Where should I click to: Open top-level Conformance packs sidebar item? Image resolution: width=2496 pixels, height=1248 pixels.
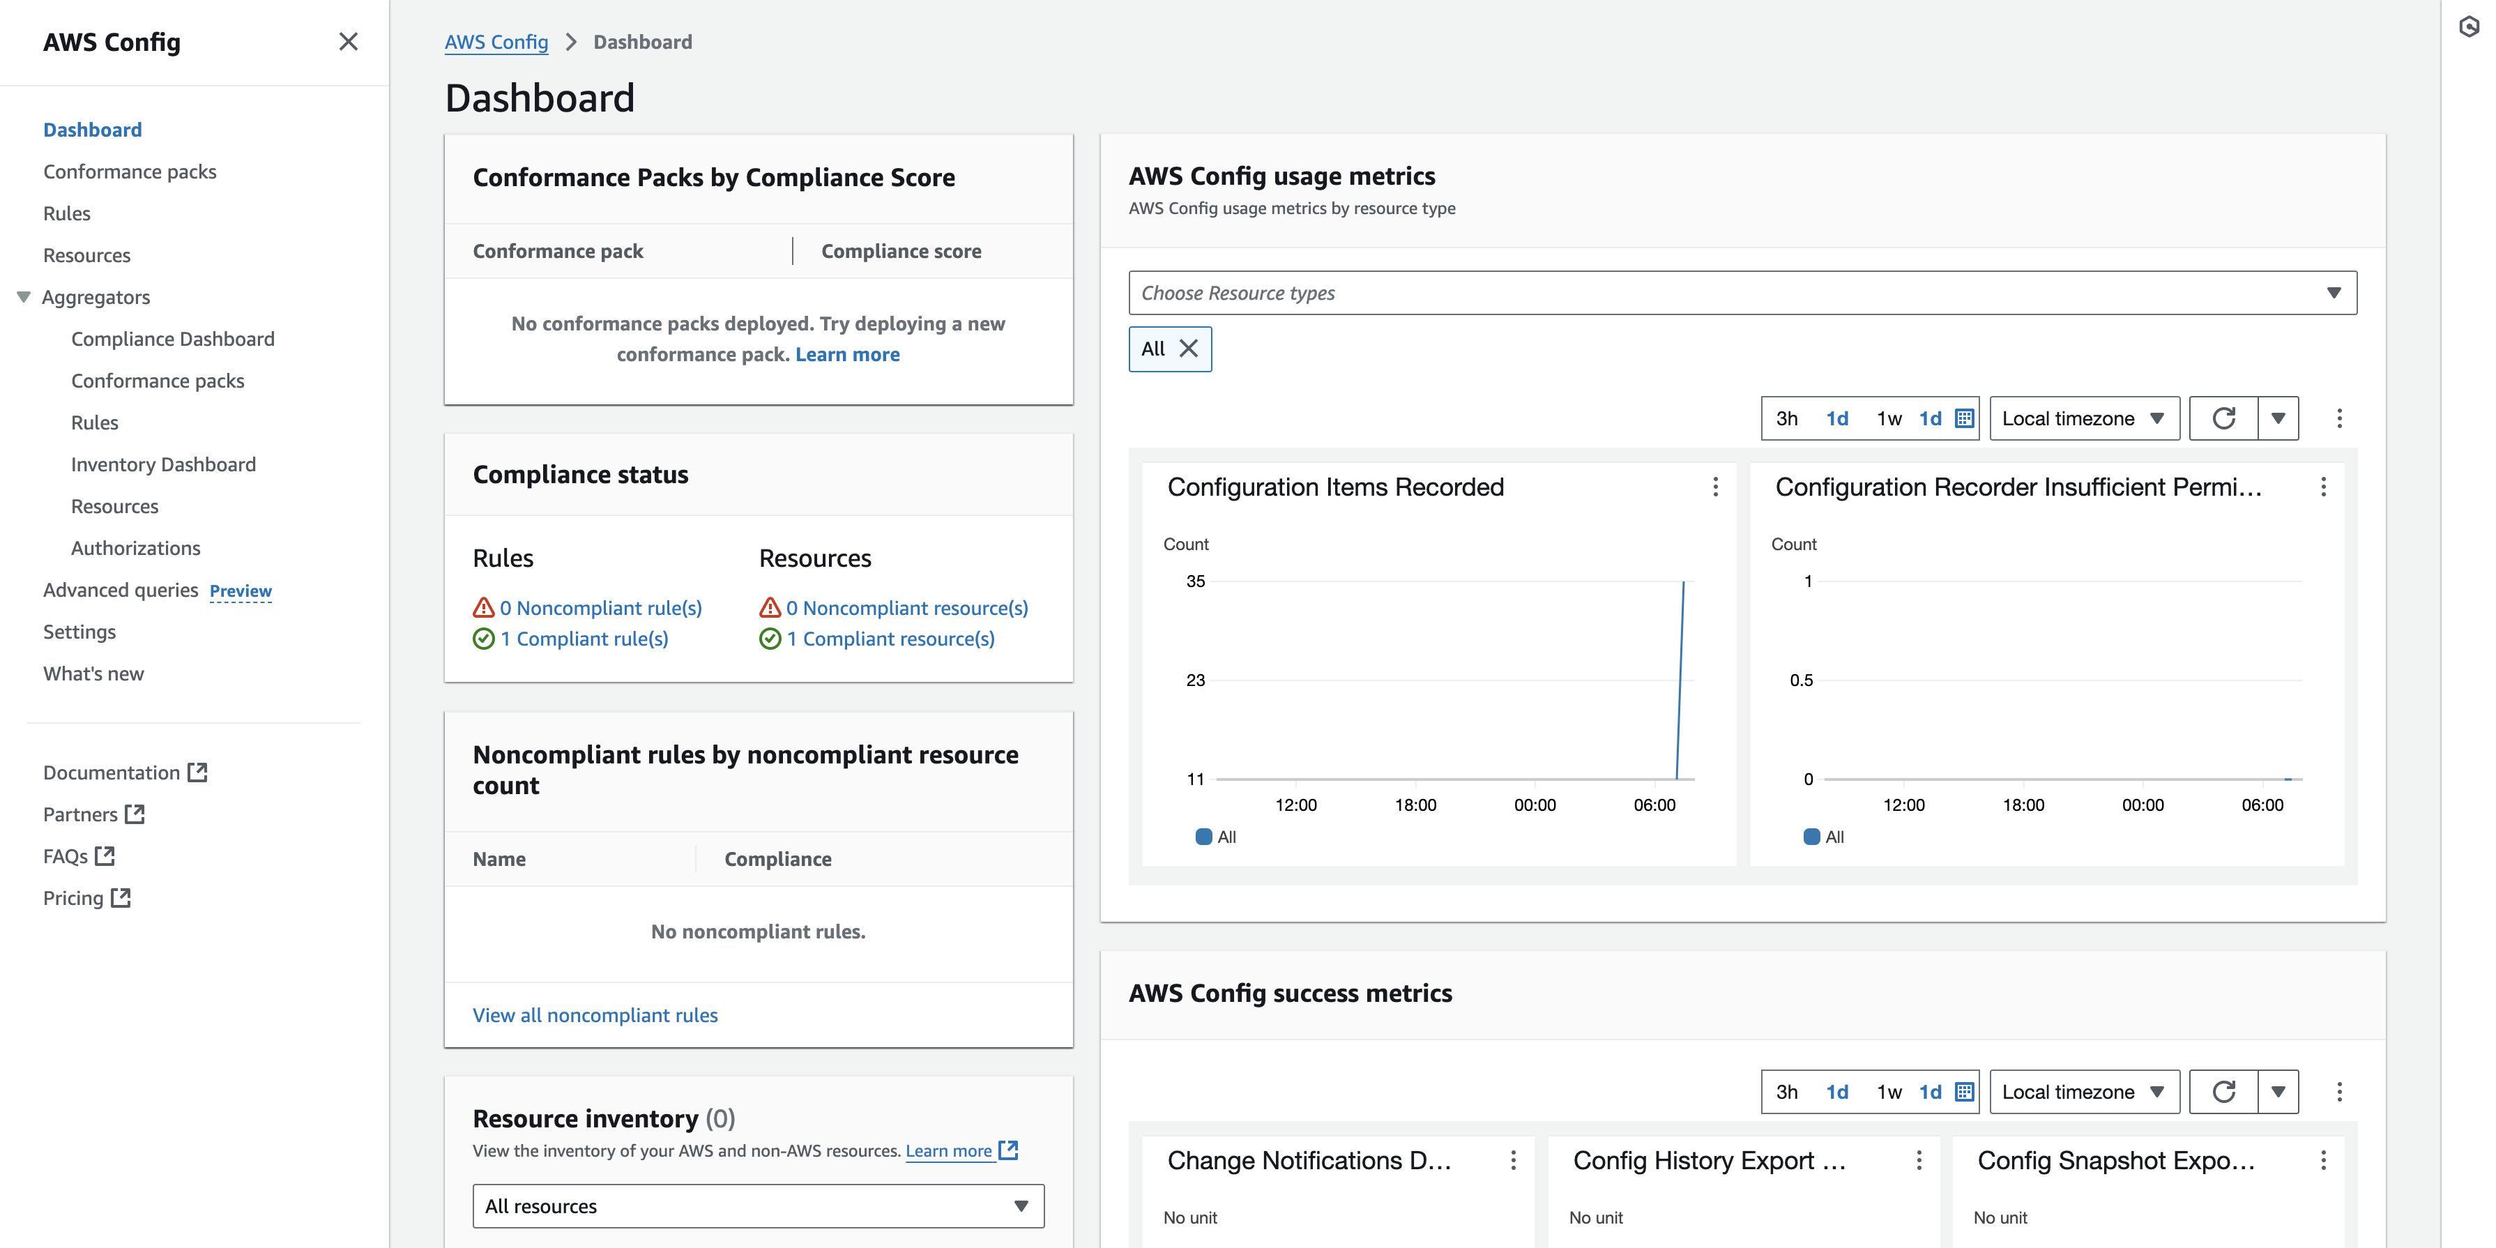[x=130, y=172]
